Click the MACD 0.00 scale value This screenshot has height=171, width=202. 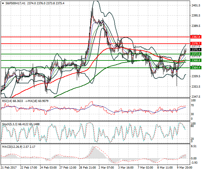194,158
